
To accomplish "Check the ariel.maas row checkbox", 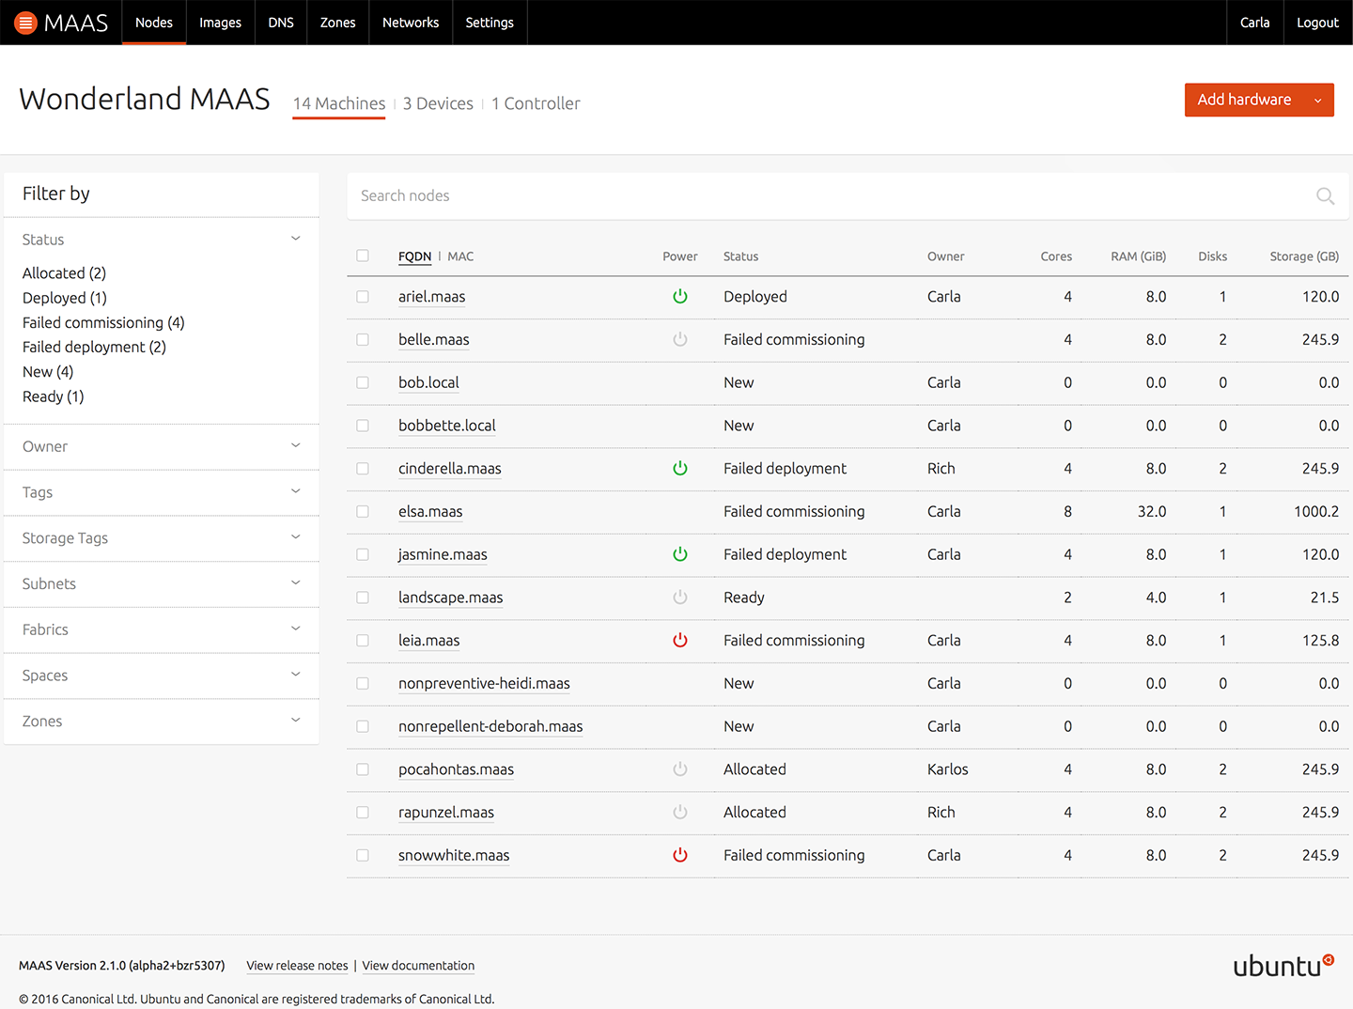I will [x=363, y=296].
